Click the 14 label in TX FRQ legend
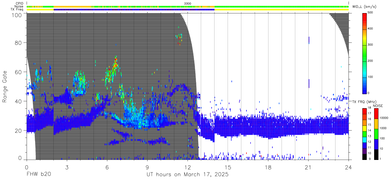 [369, 130]
